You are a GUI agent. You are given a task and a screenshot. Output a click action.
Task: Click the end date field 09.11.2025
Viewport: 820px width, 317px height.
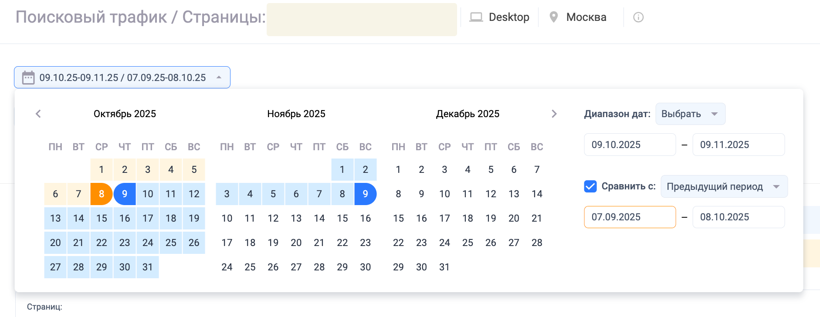tap(738, 145)
